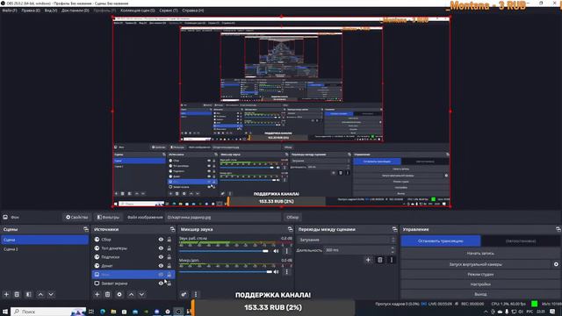The width and height of the screenshot is (562, 316).
Task: Open the Сервис menu
Action: [169, 11]
